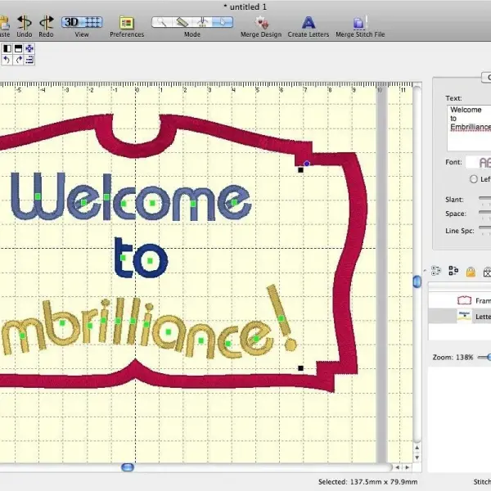This screenshot has width=491, height=491.
Task: Click the ungroup objects icon
Action: pyautogui.click(x=453, y=271)
